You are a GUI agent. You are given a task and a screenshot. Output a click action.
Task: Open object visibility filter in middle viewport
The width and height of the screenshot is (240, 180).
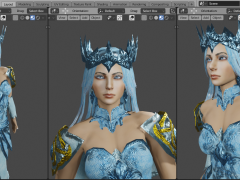[x=110, y=17]
